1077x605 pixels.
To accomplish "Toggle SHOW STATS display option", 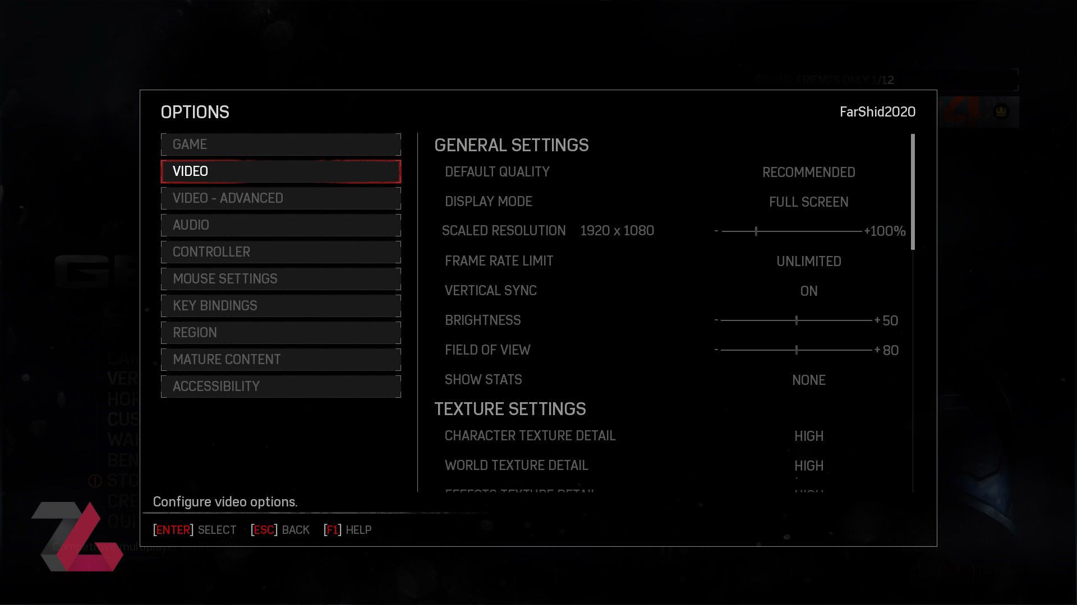I will point(808,380).
